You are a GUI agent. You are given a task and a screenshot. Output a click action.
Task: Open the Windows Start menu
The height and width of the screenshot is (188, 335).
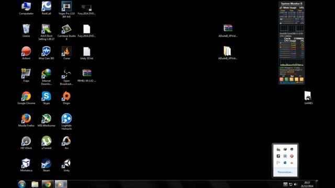[x=22, y=184]
